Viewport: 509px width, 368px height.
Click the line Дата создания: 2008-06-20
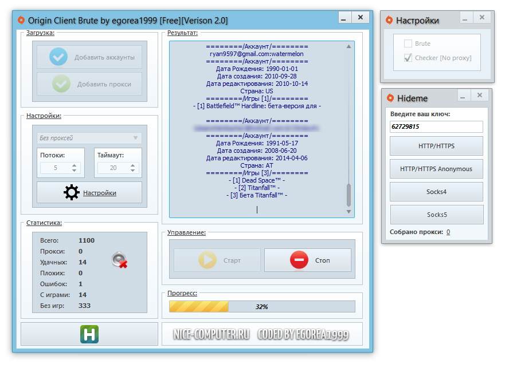pyautogui.click(x=257, y=151)
